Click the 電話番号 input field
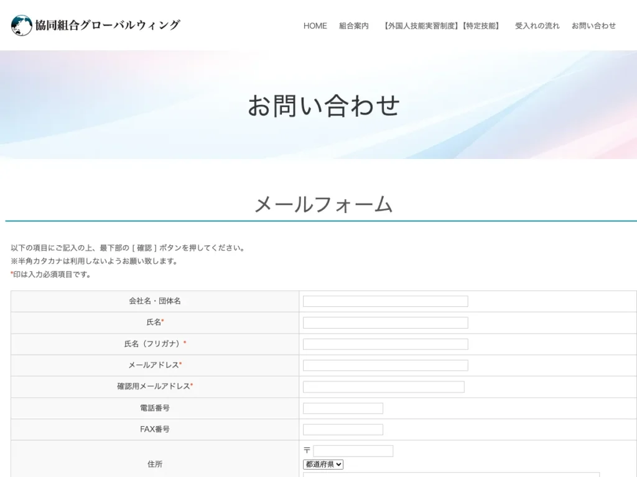637x477 pixels. coord(343,409)
